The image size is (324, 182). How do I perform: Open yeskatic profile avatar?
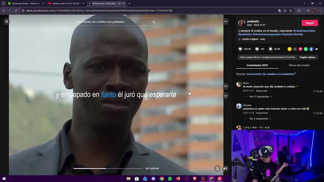pos(241,23)
